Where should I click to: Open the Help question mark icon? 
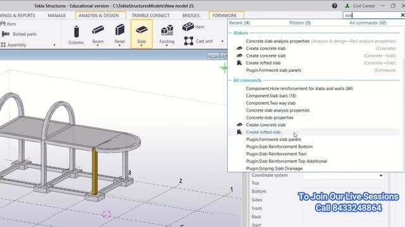335,6
